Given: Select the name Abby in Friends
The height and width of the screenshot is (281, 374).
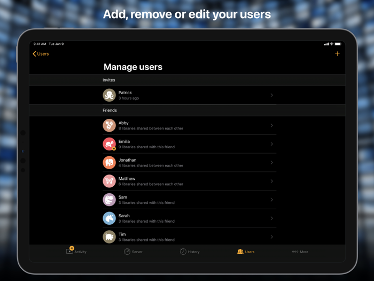Looking at the screenshot, I should click(x=123, y=123).
